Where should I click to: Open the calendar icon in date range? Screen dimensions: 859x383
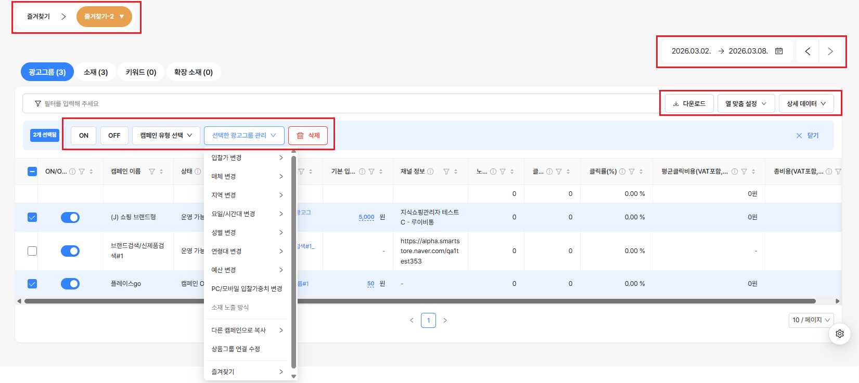click(x=779, y=51)
